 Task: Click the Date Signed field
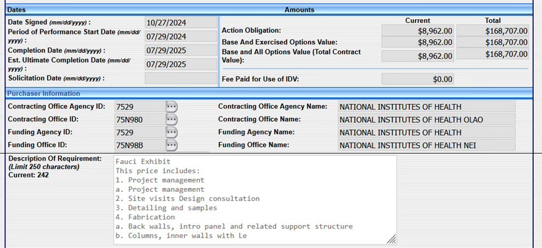(x=181, y=23)
